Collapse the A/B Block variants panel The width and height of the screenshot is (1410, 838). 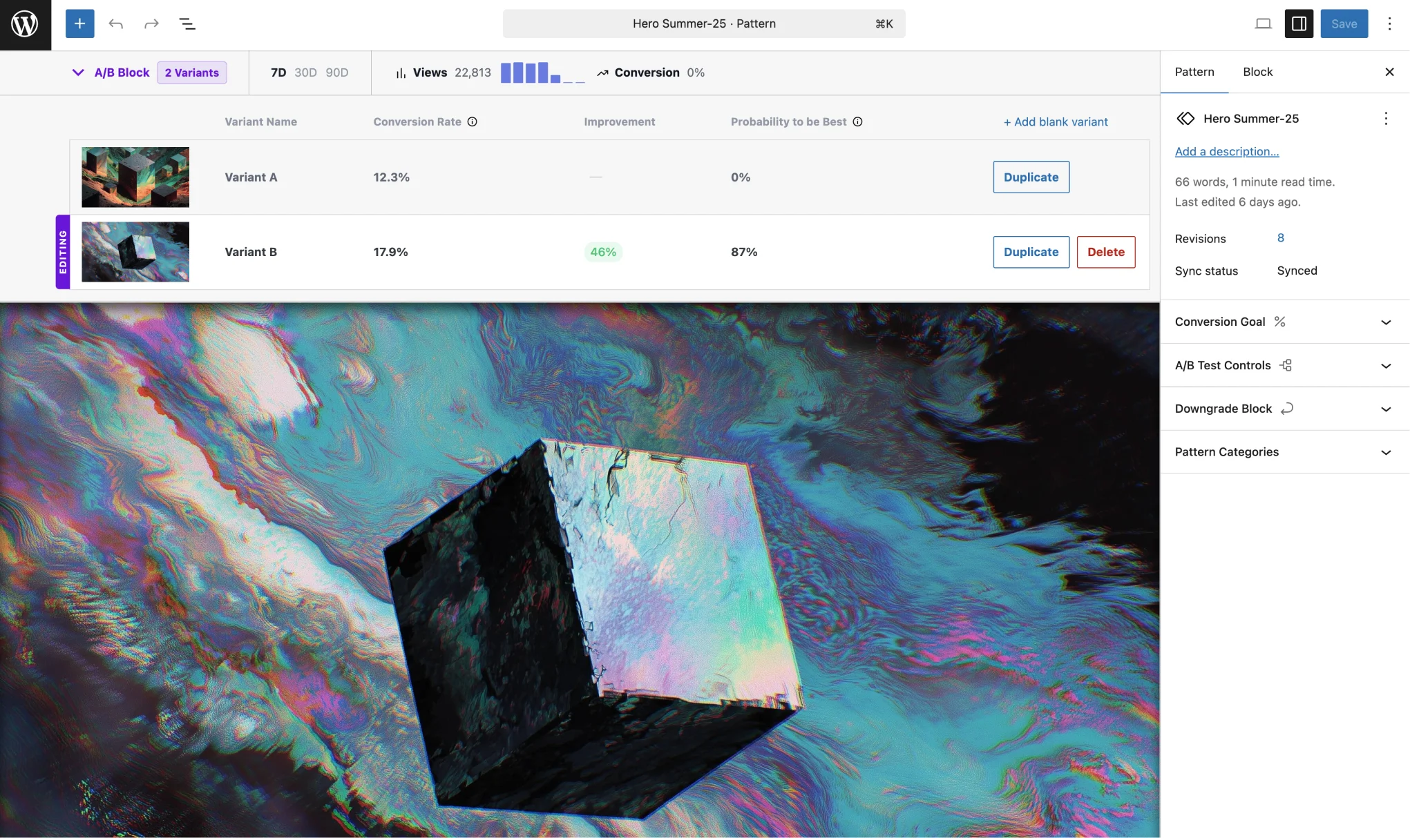click(78, 72)
